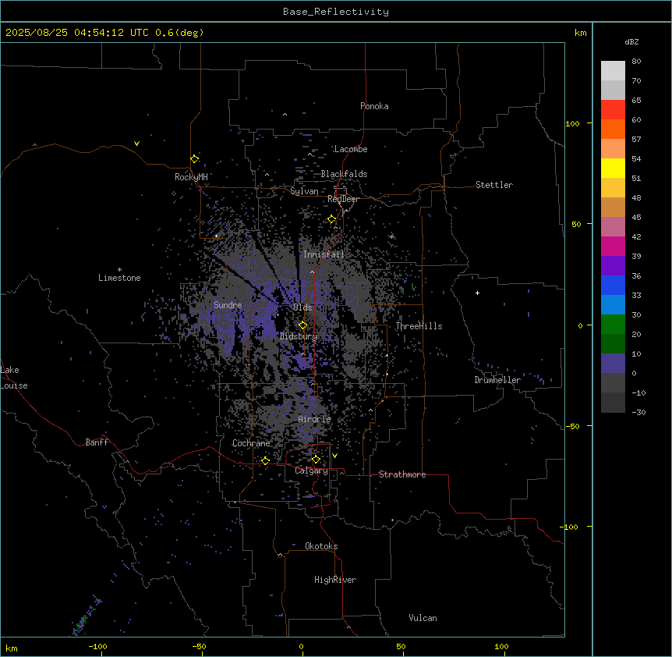The image size is (672, 657).
Task: Click the Banff town label
Action: (97, 442)
